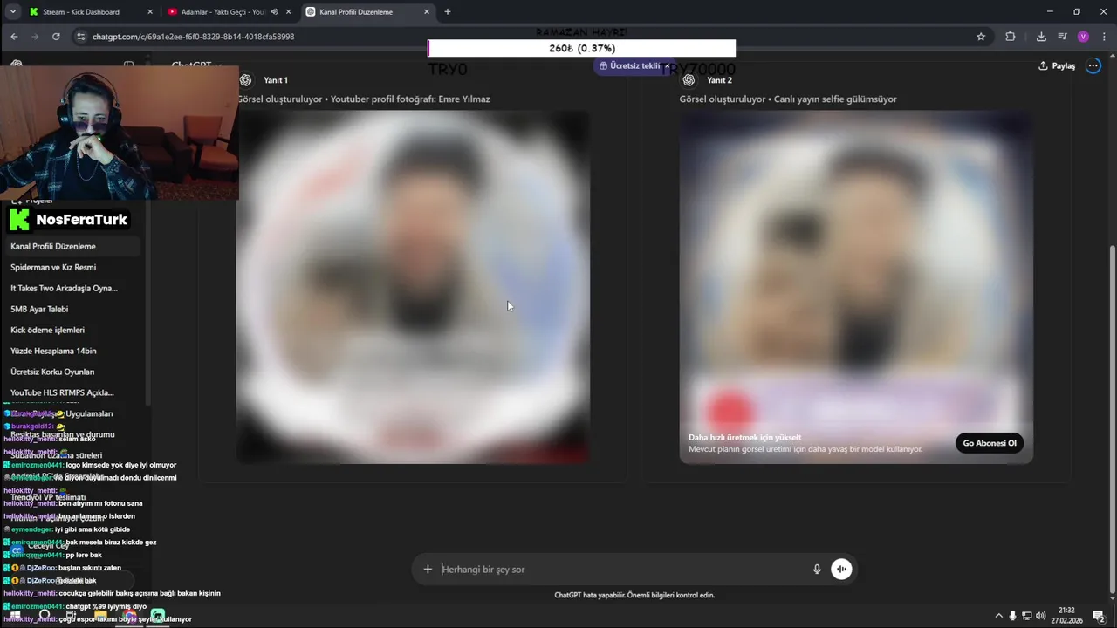
Task: Open the media controls icon in toolbar
Action: [x=1062, y=37]
